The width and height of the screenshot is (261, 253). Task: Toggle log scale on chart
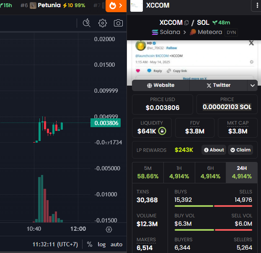[101, 244]
